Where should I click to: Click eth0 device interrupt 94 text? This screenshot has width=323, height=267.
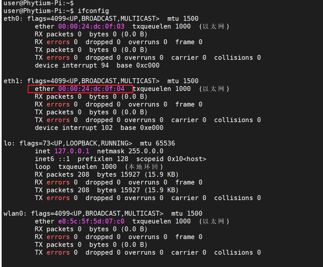(72, 66)
